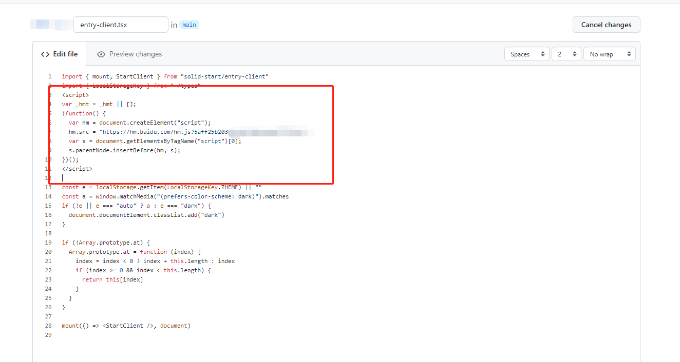Click the code brackets icon on Edit file

click(45, 54)
